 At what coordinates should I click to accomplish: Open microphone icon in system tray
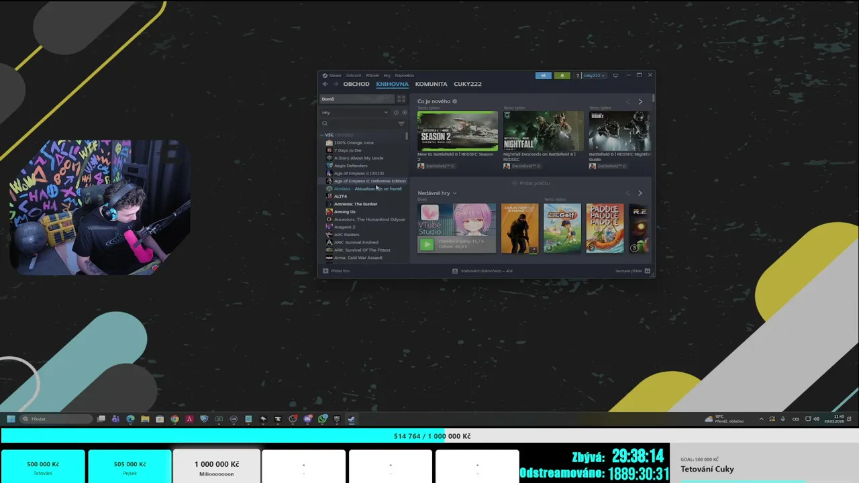(782, 419)
